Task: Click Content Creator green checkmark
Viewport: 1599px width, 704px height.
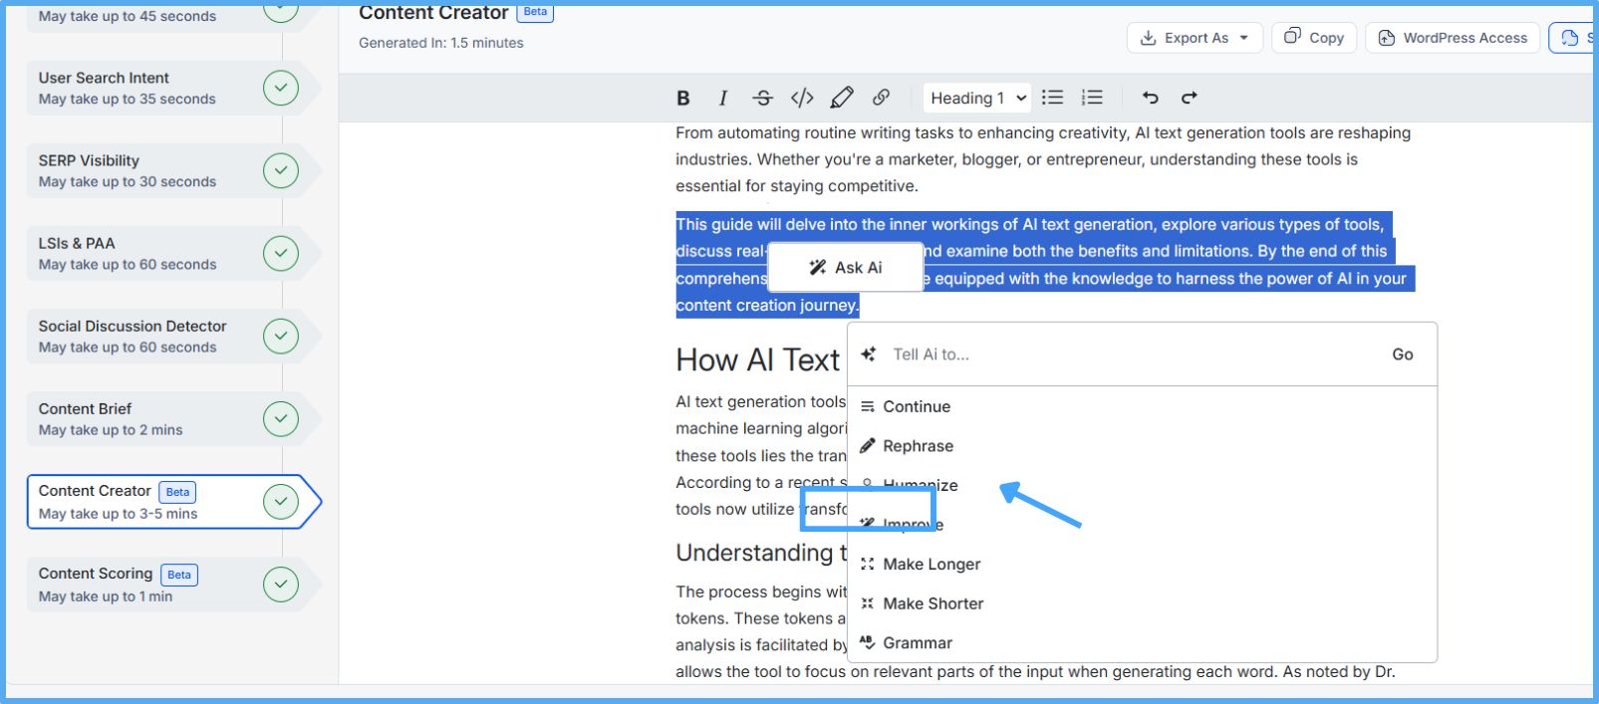Action: point(281,502)
